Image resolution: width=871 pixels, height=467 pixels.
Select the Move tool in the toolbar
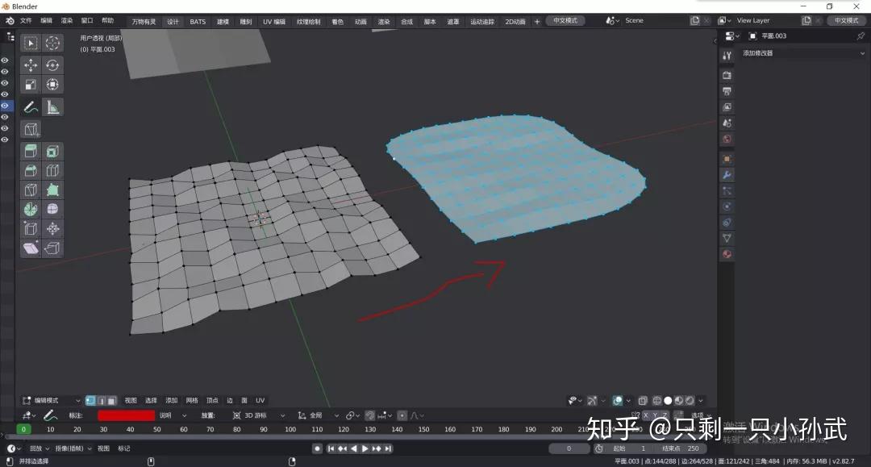(x=30, y=65)
